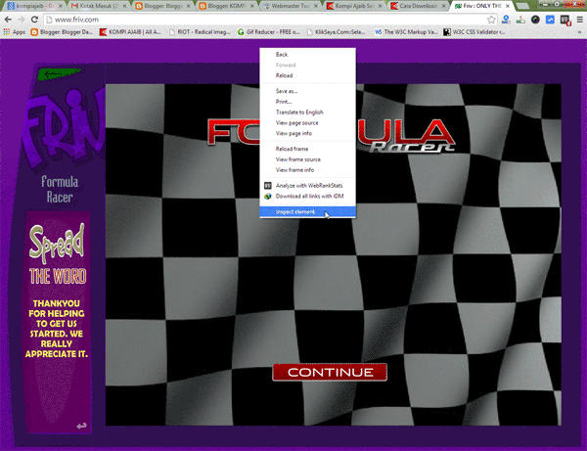Click the blue square extension icon

click(x=550, y=20)
